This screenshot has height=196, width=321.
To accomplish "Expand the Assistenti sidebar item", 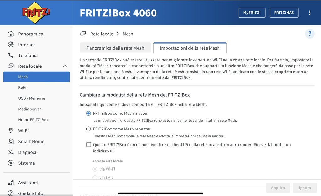I will point(28,183).
